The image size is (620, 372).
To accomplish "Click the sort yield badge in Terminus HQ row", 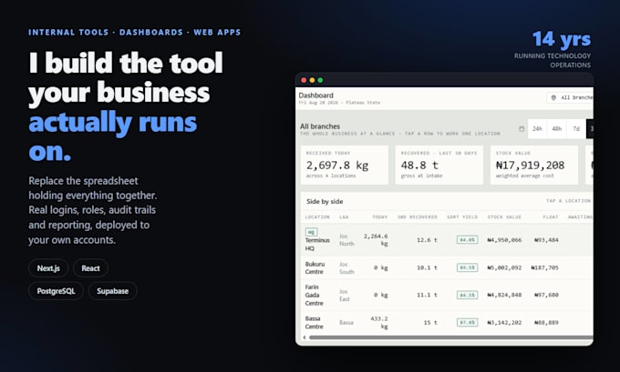I will click(467, 240).
